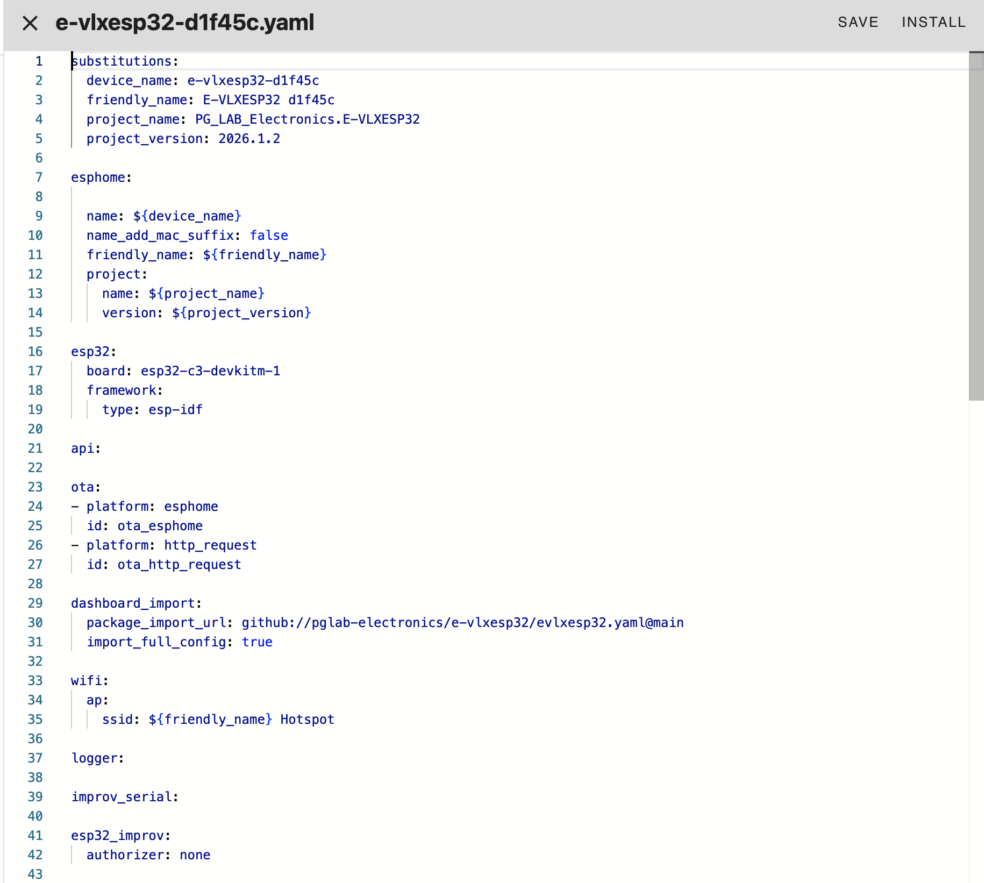Screen dimensions: 984x883
Task: Place cursor on the wifi: key
Action: tap(90, 681)
